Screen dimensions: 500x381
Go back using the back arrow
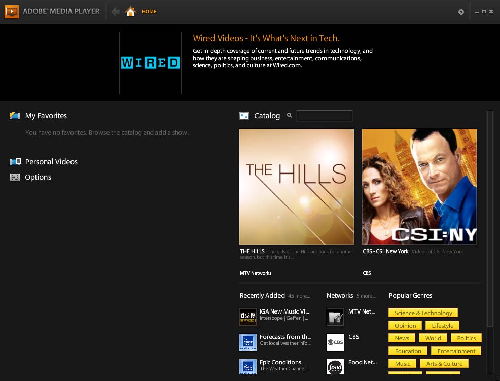click(115, 12)
